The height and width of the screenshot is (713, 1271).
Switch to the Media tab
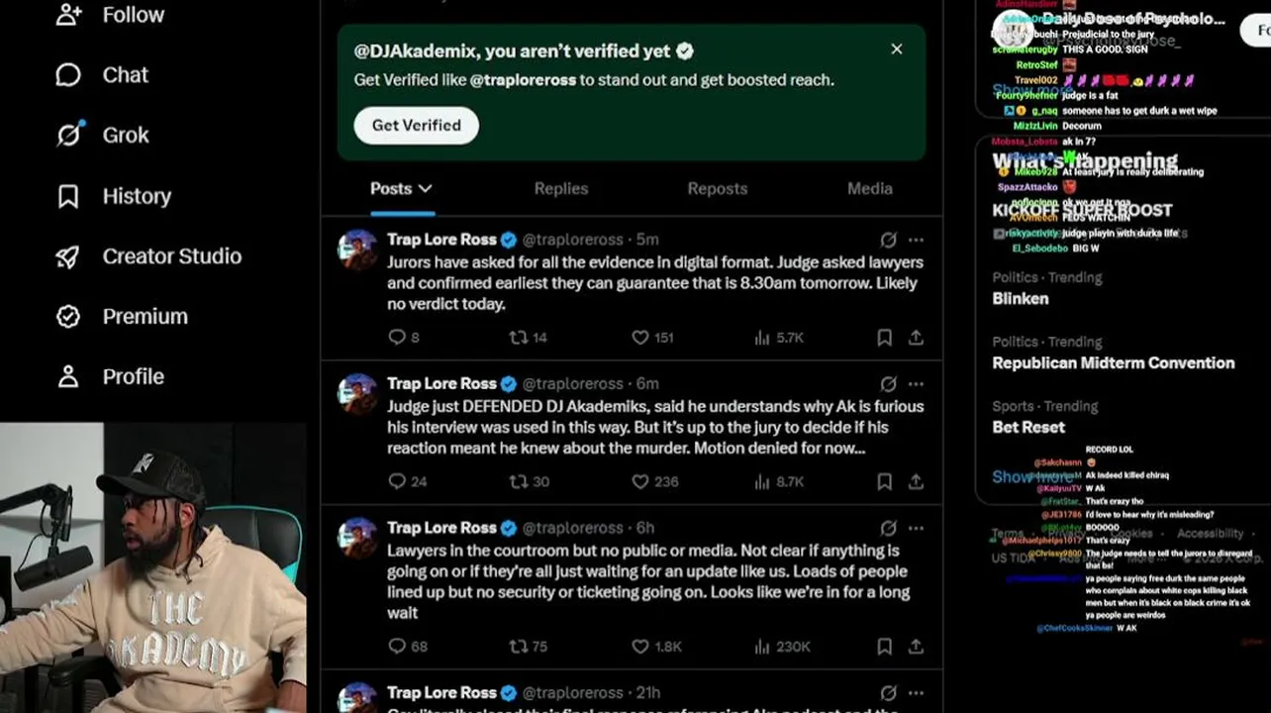869,188
